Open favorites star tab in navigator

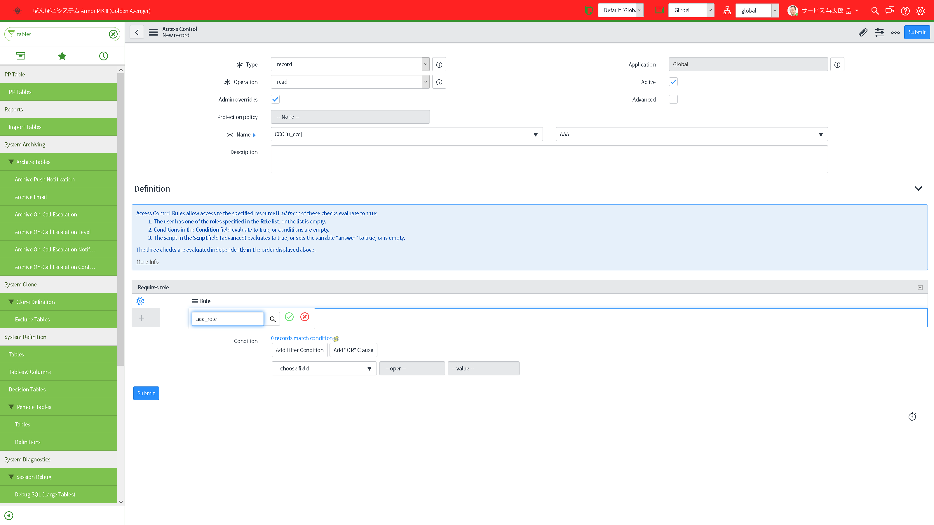point(62,56)
